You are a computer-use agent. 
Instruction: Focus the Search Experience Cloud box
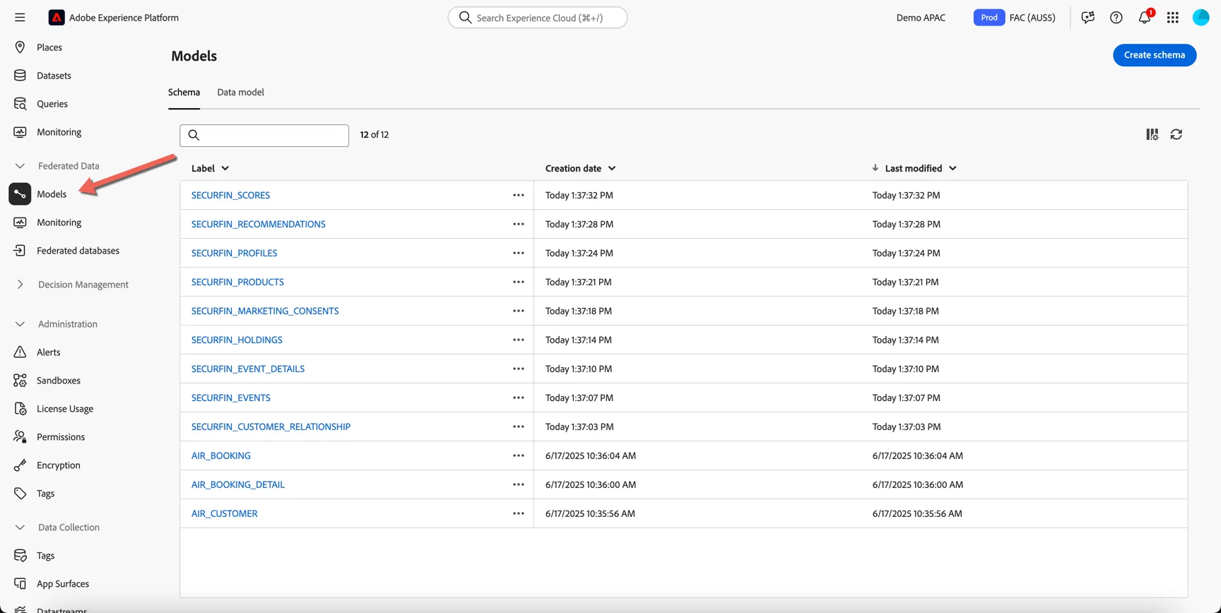[x=538, y=18]
